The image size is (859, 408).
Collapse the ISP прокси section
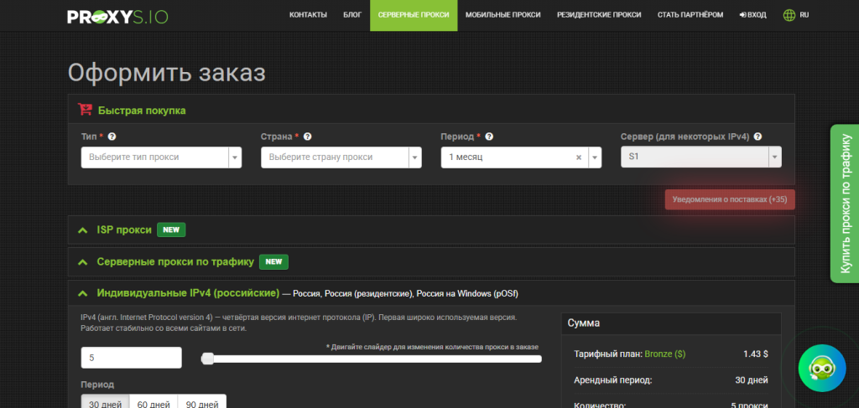83,230
